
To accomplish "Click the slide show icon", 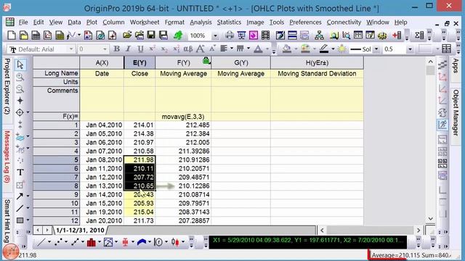I will click(x=241, y=36).
